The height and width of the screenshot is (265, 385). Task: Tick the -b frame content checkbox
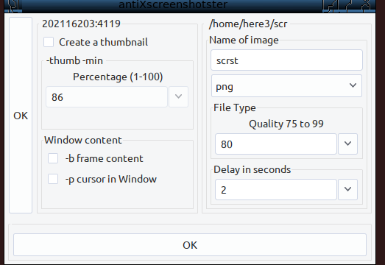click(x=53, y=158)
